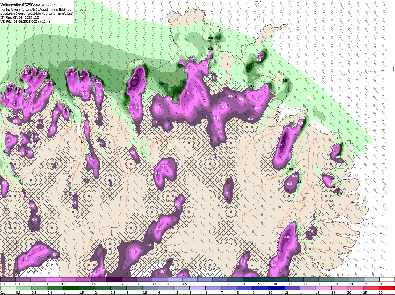Screen dimensions: 395x295
Task: Click the 'IT: Fim. 05. 06. 2025 12Z' line
Action: (x=19, y=18)
